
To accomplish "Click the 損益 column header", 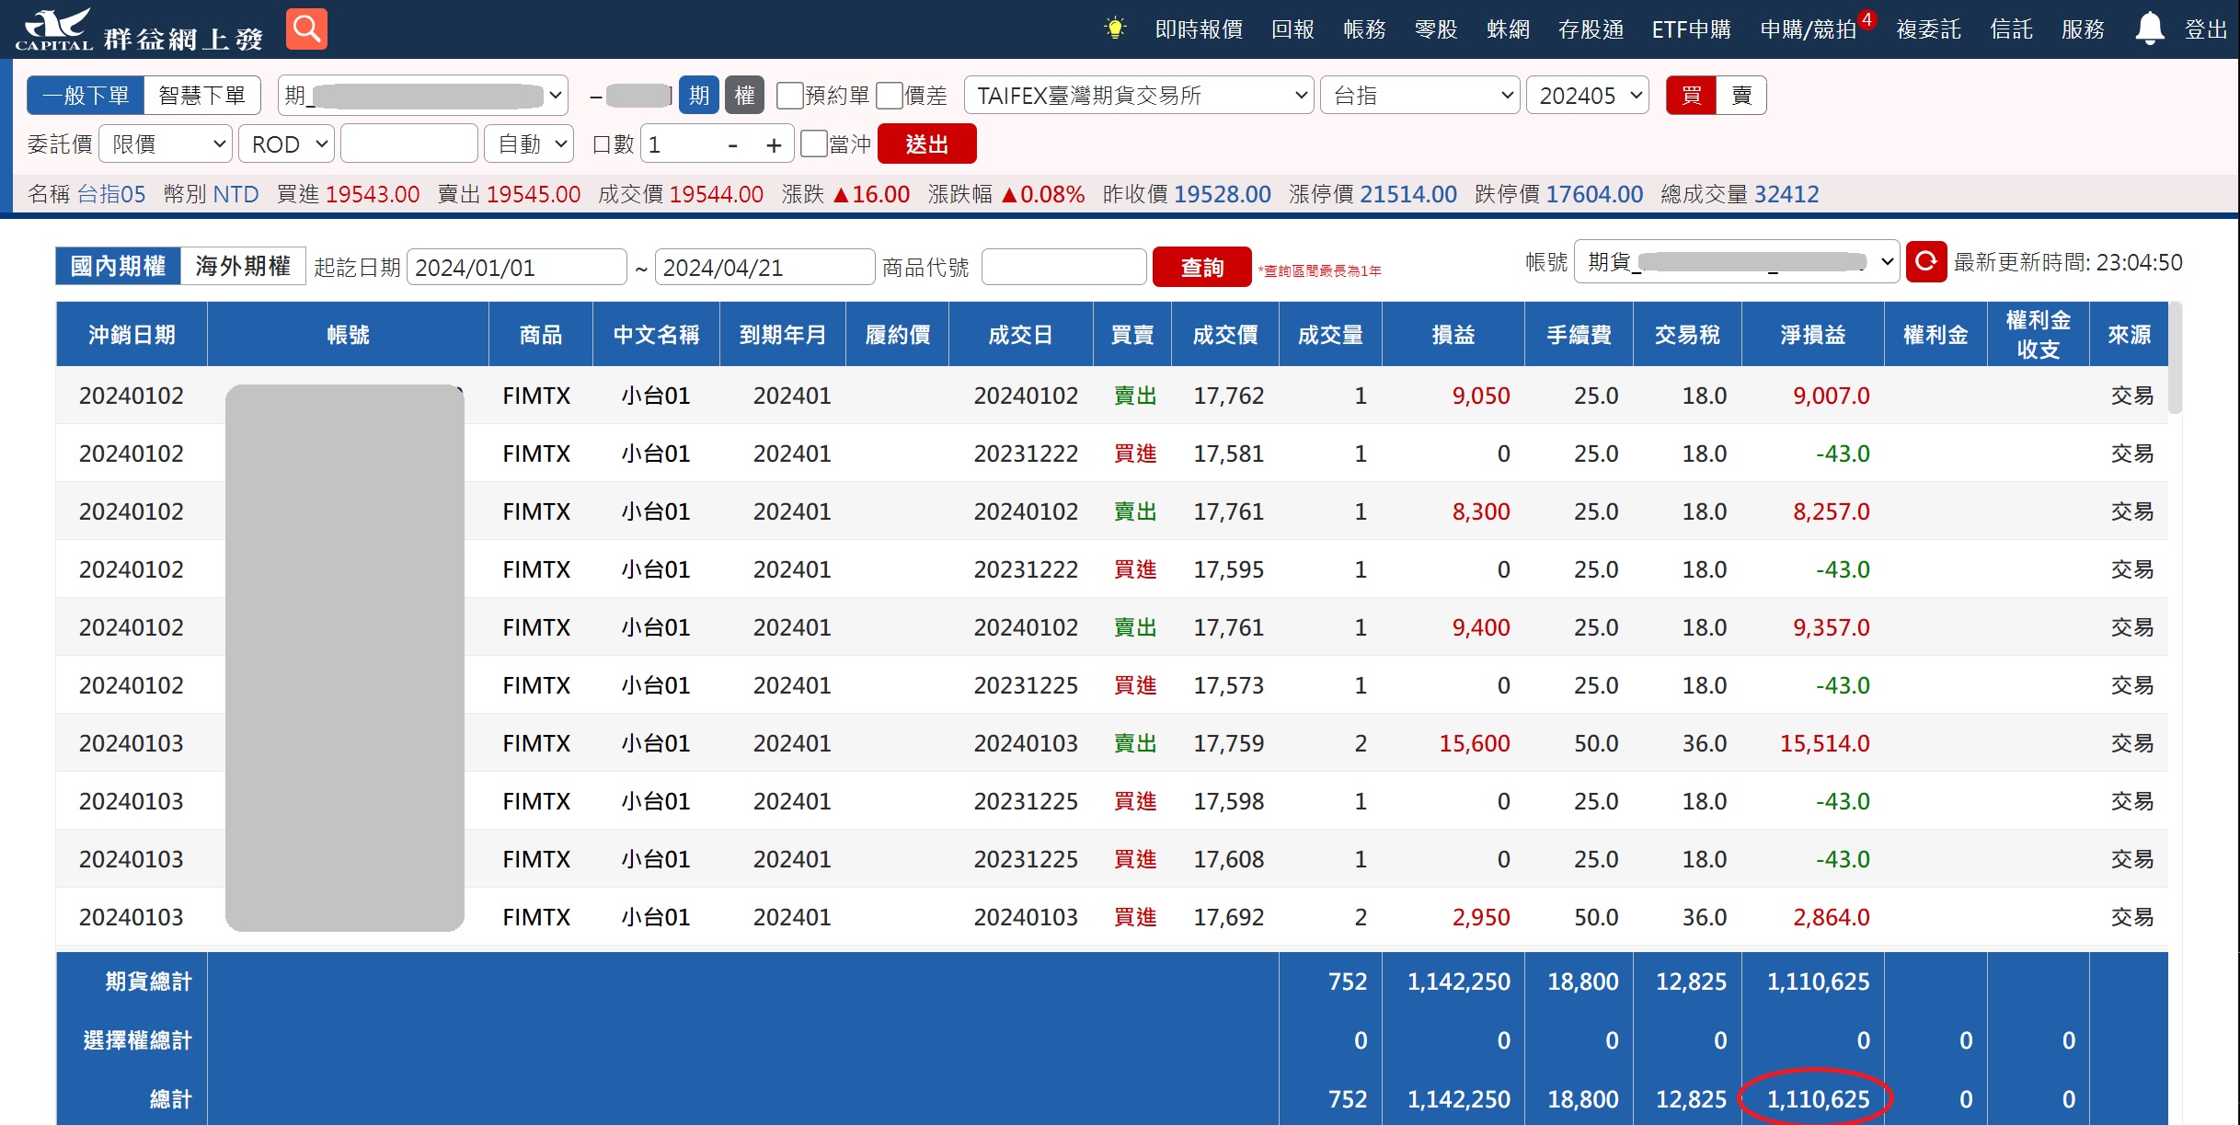I will 1453,335.
